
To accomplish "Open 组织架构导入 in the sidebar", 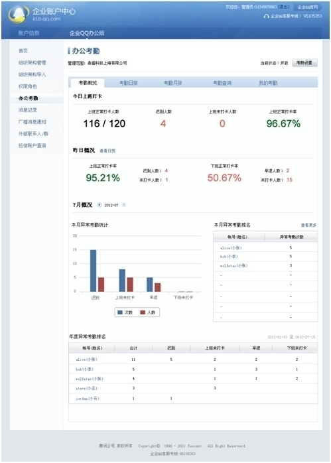I will [x=33, y=74].
